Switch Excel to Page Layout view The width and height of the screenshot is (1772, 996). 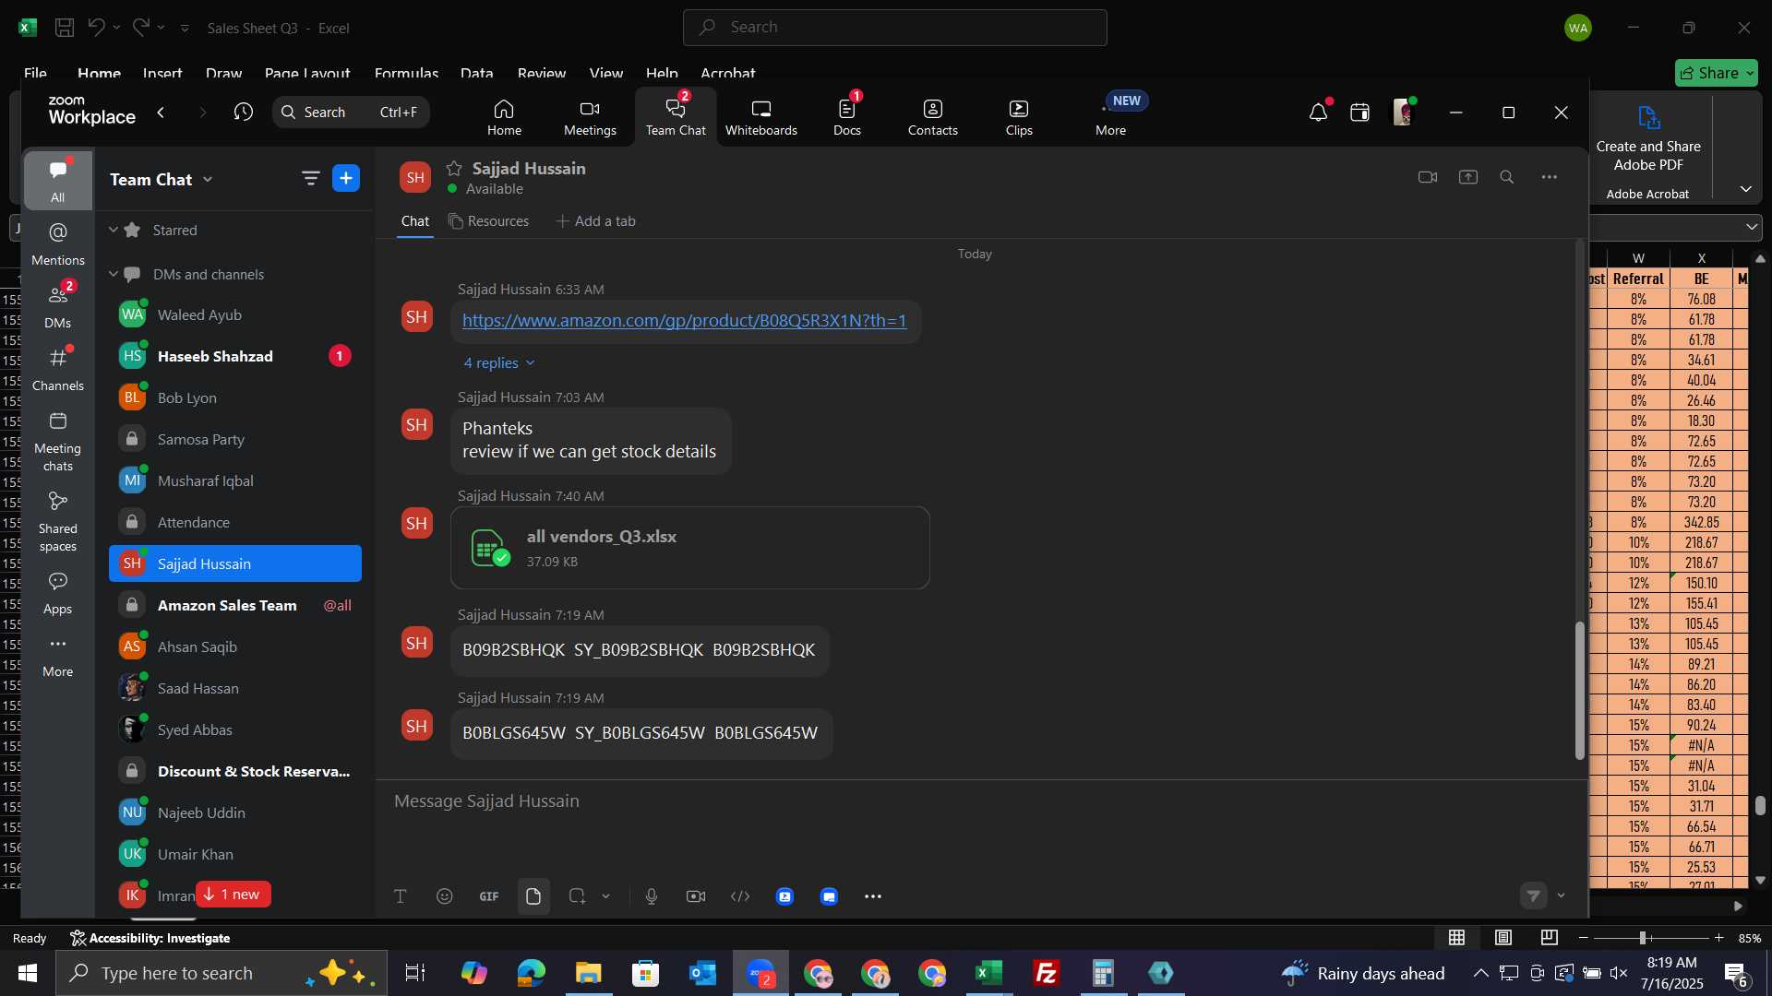(x=1503, y=938)
